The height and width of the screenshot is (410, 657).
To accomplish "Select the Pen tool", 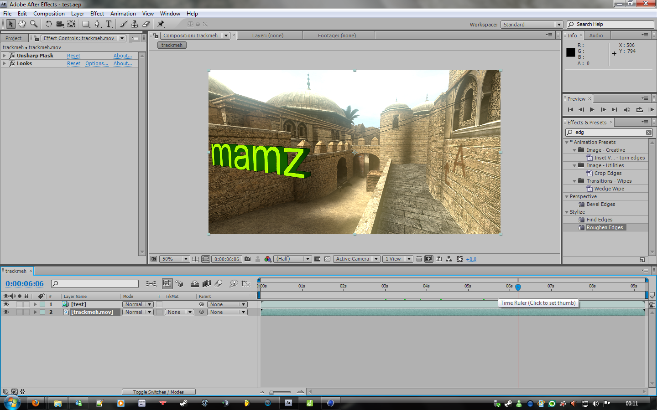I will (97, 24).
